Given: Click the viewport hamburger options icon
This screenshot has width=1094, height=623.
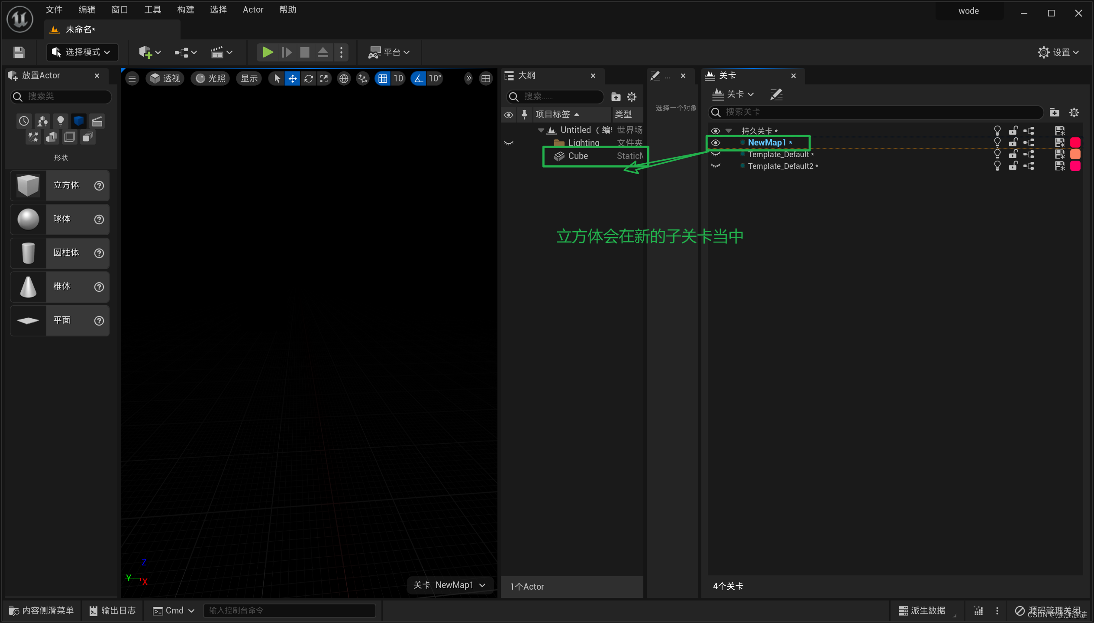Looking at the screenshot, I should pyautogui.click(x=132, y=78).
